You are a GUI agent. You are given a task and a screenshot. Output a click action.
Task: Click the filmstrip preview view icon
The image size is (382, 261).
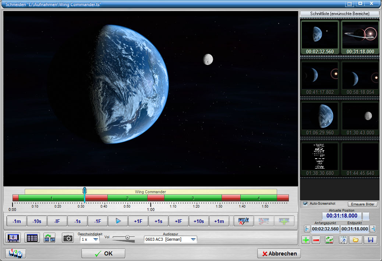(x=13, y=238)
